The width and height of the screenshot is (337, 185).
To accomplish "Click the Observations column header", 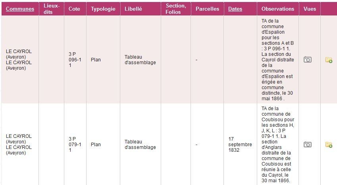I will (x=278, y=9).
